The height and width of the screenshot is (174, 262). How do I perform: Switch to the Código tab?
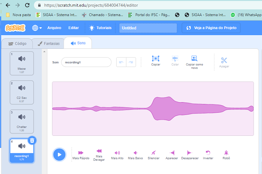pyautogui.click(x=16, y=43)
